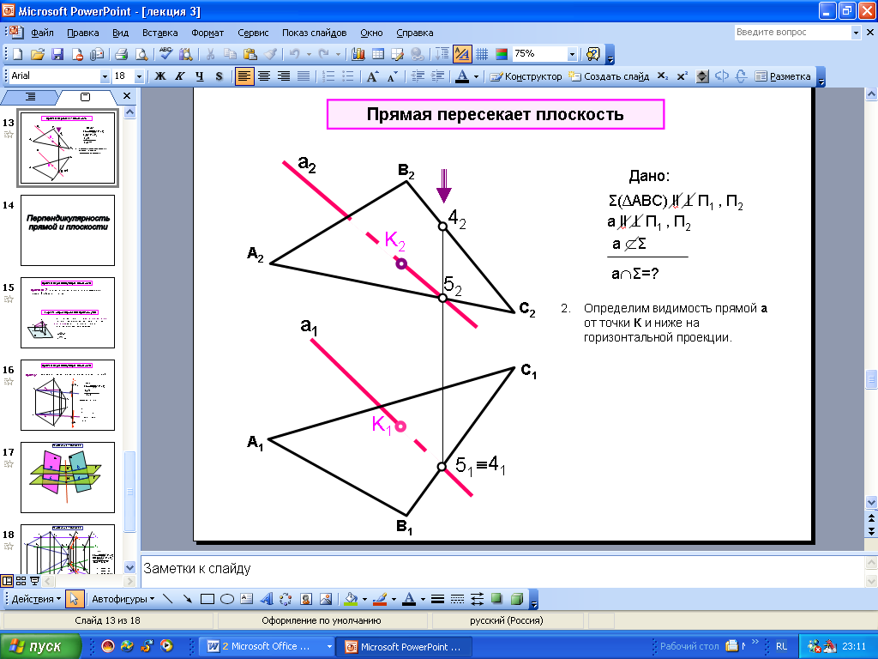This screenshot has width=878, height=659.
Task: Select the Arrow drawing tool
Action: pos(187,599)
